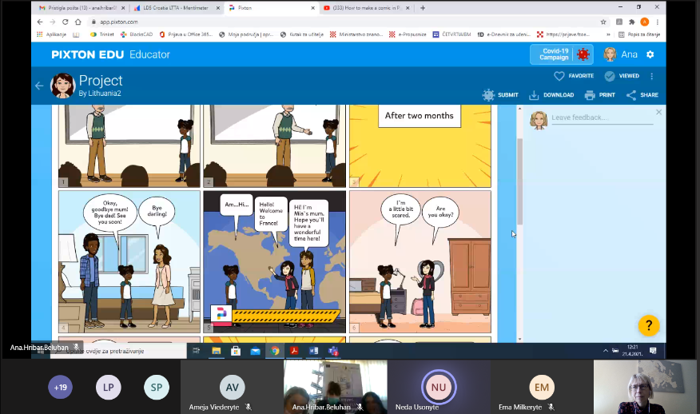Open Covid-19 Campaign button
Viewport: 700px width, 414px height.
click(562, 54)
